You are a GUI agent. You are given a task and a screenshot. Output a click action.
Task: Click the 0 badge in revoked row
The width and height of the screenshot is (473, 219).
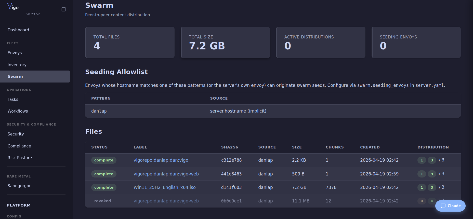click(422, 201)
